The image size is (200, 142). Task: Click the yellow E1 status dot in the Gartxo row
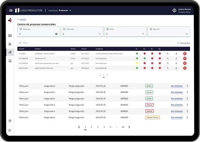click(137, 63)
